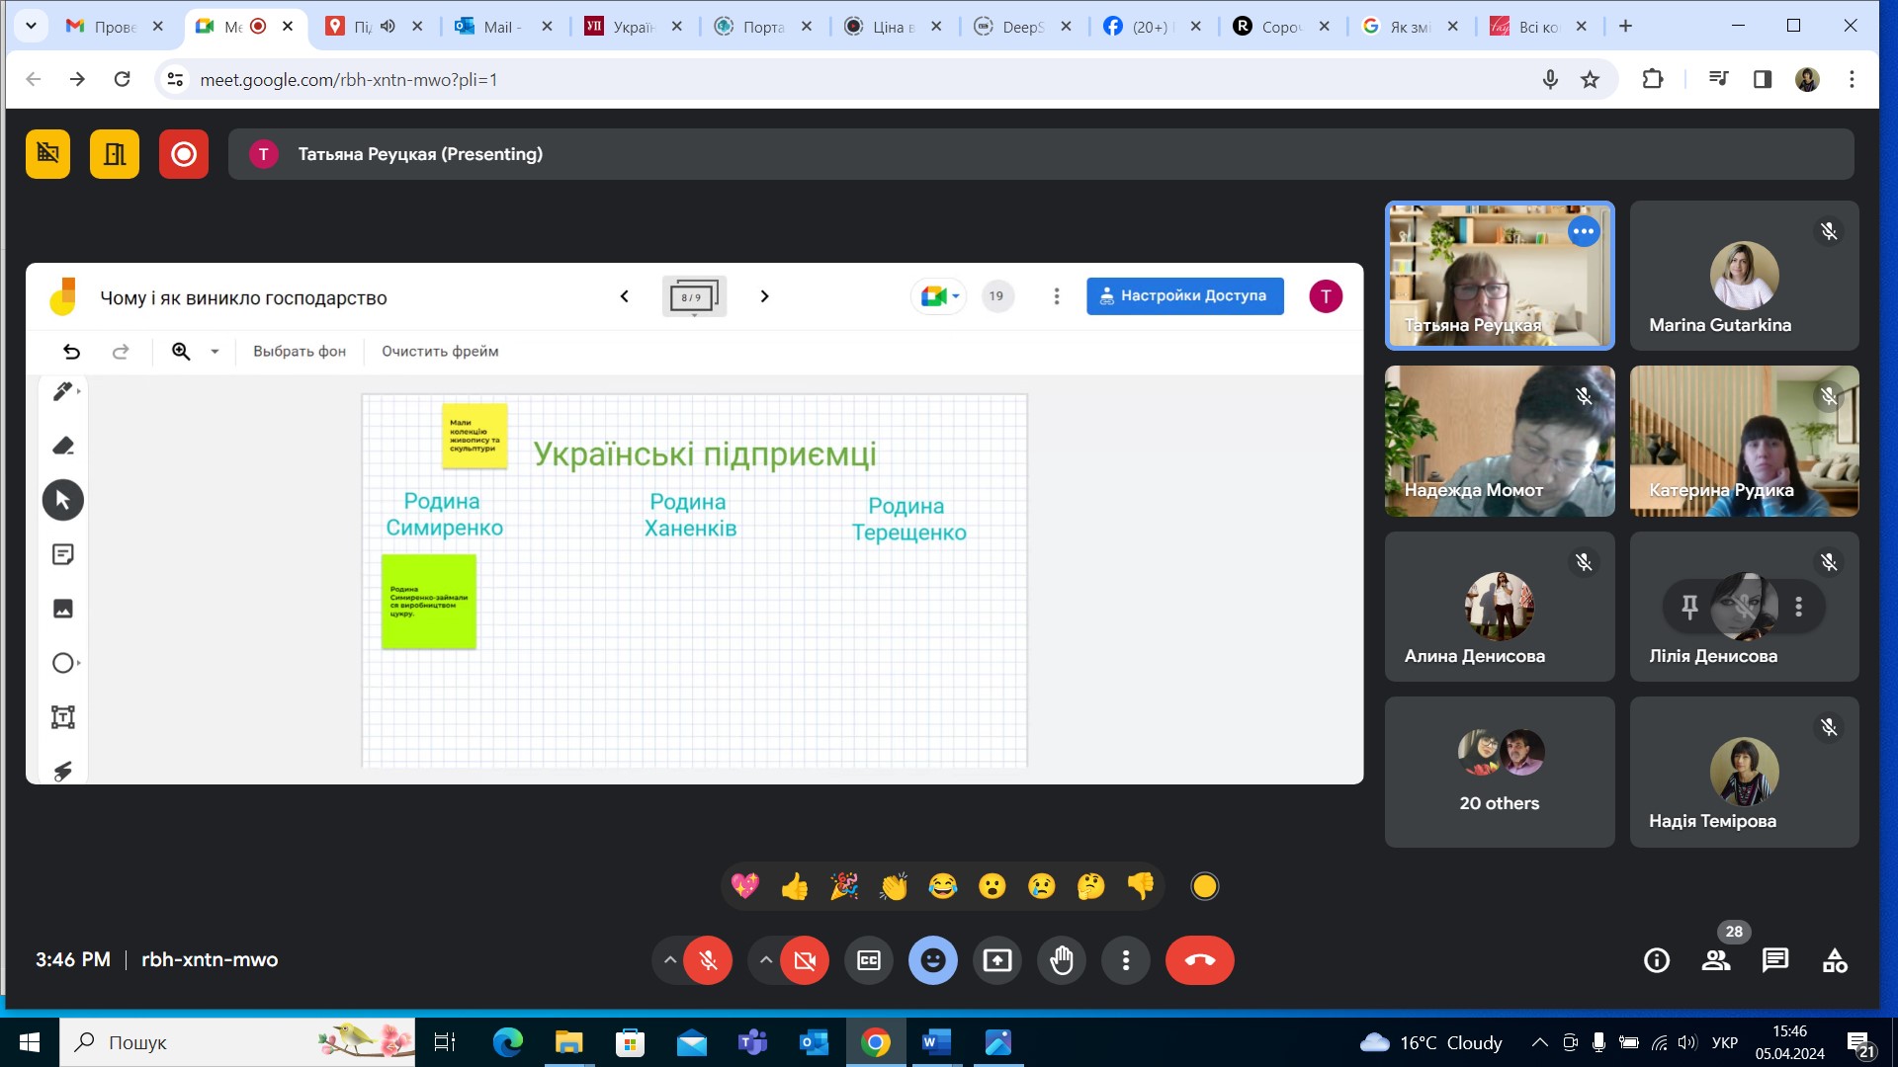Click the add image tool
Viewport: 1898px width, 1067px height.
pyautogui.click(x=63, y=609)
